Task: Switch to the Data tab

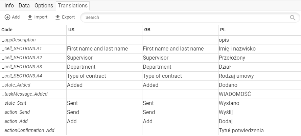Action: point(24,5)
